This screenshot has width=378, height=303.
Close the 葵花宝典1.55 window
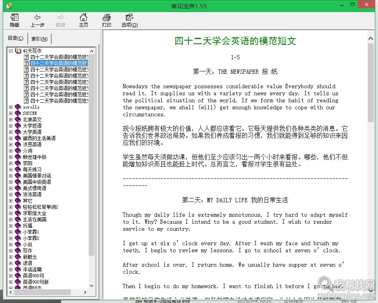366,5
